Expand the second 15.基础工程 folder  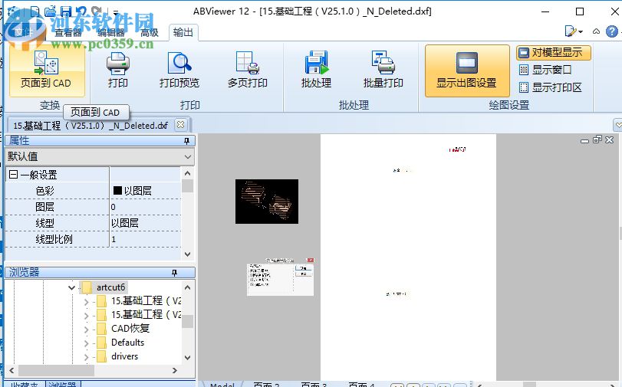(x=86, y=316)
